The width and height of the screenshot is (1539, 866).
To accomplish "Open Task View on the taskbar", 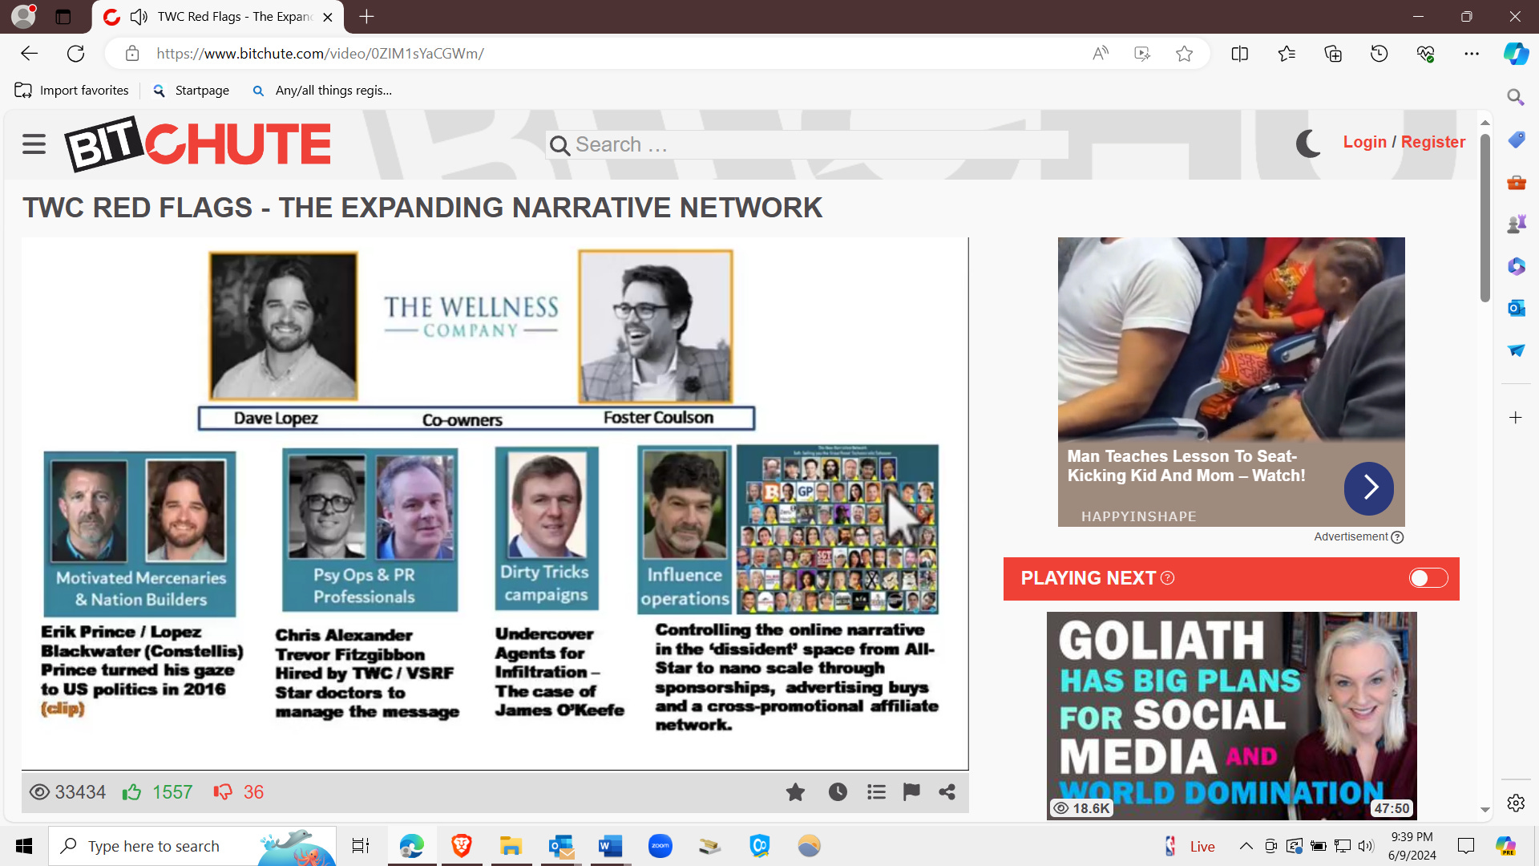I will (361, 846).
